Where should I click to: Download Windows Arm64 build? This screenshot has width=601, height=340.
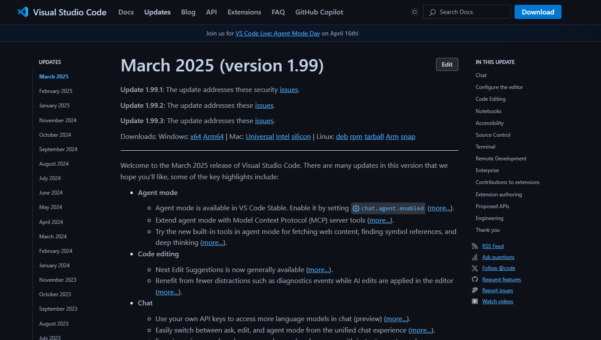coord(213,137)
